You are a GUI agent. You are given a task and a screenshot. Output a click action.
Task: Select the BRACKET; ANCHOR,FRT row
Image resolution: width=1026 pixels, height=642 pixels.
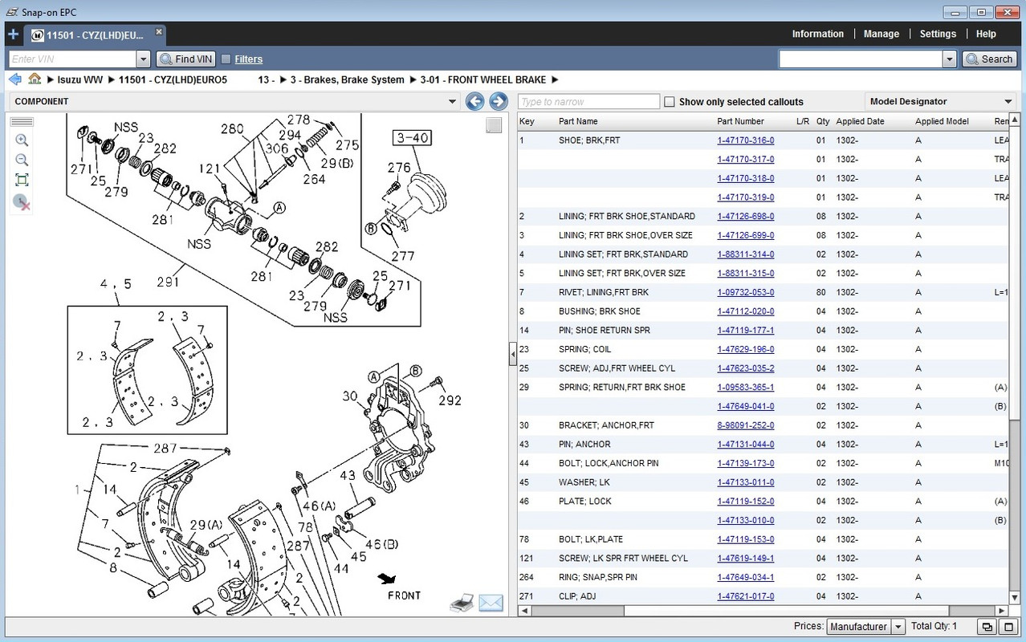point(763,425)
